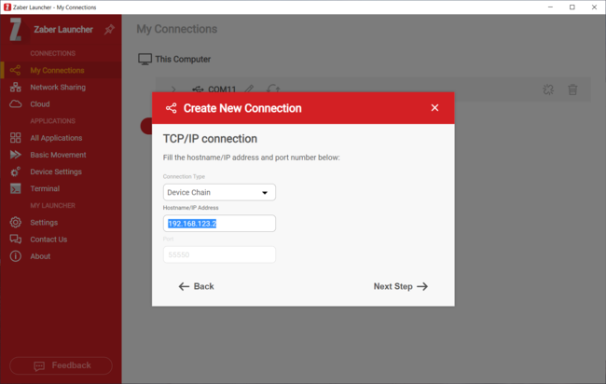The height and width of the screenshot is (384, 606).
Task: Open Network Sharing page
Action: click(57, 87)
